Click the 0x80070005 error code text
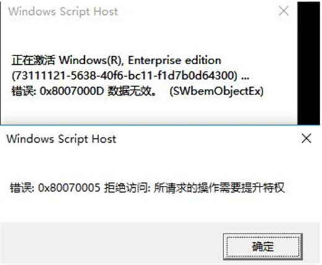Viewport: 322px width, 265px height. click(x=69, y=188)
